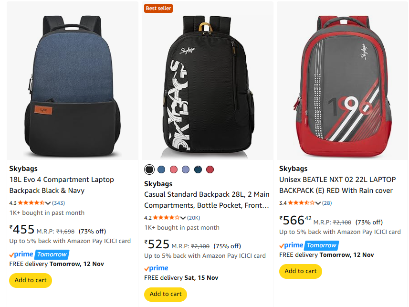Choose the lavender color swatch
The width and height of the screenshot is (409, 307).
(186, 169)
